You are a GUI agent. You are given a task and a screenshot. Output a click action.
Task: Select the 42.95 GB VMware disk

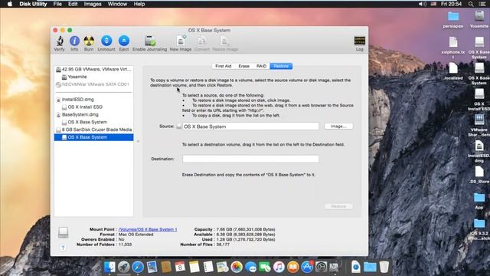point(93,69)
